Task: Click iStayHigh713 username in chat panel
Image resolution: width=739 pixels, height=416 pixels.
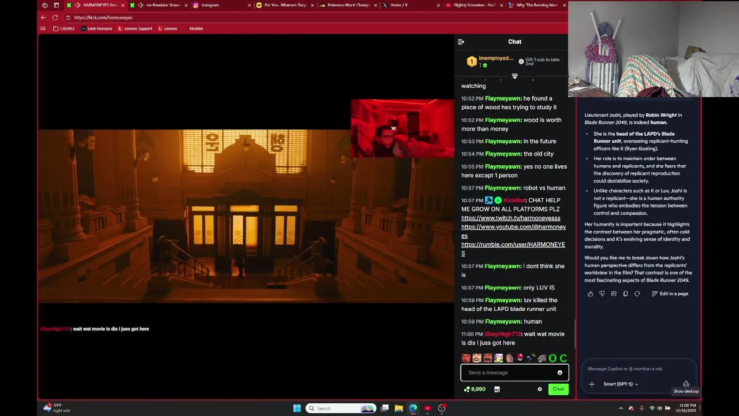Action: (502, 334)
